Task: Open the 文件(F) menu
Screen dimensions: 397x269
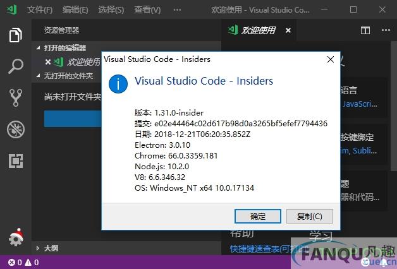Action: tap(40, 10)
